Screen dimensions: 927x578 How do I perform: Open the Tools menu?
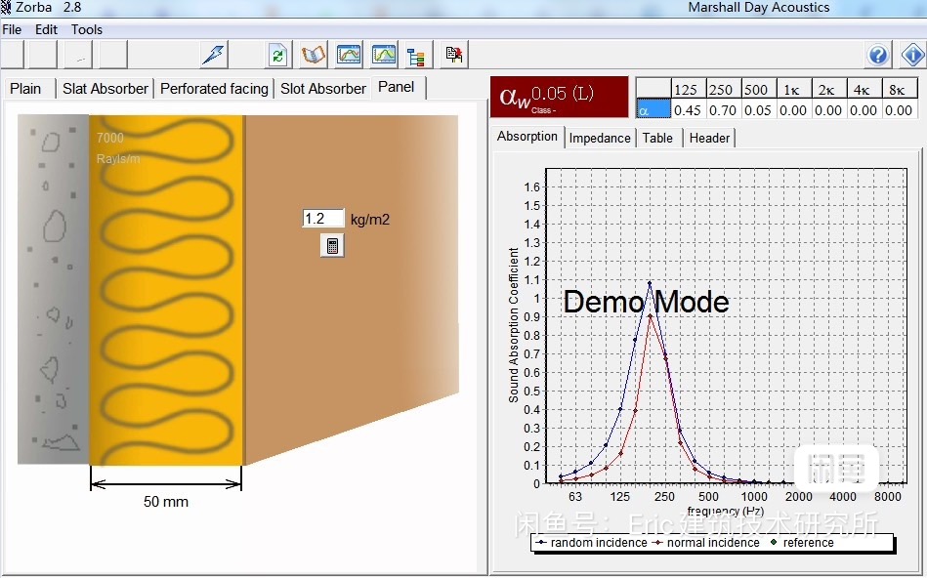click(87, 30)
